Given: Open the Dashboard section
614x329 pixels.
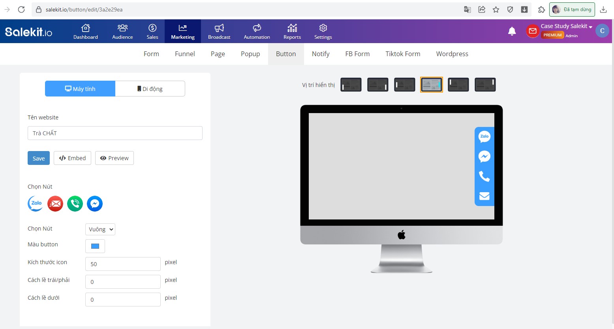Looking at the screenshot, I should click(x=86, y=32).
